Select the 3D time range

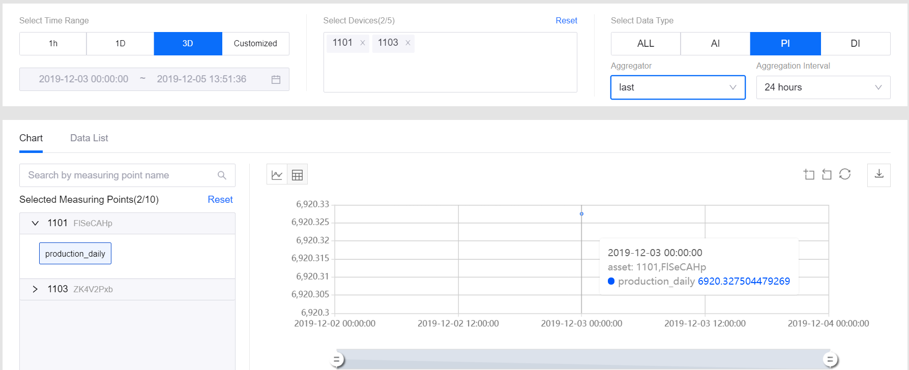pyautogui.click(x=188, y=44)
